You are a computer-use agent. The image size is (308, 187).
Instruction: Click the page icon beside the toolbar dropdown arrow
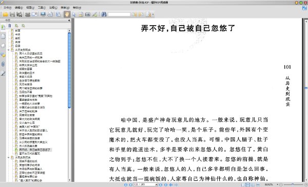148,14
